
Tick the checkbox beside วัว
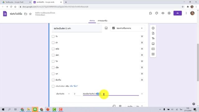point(53,36)
